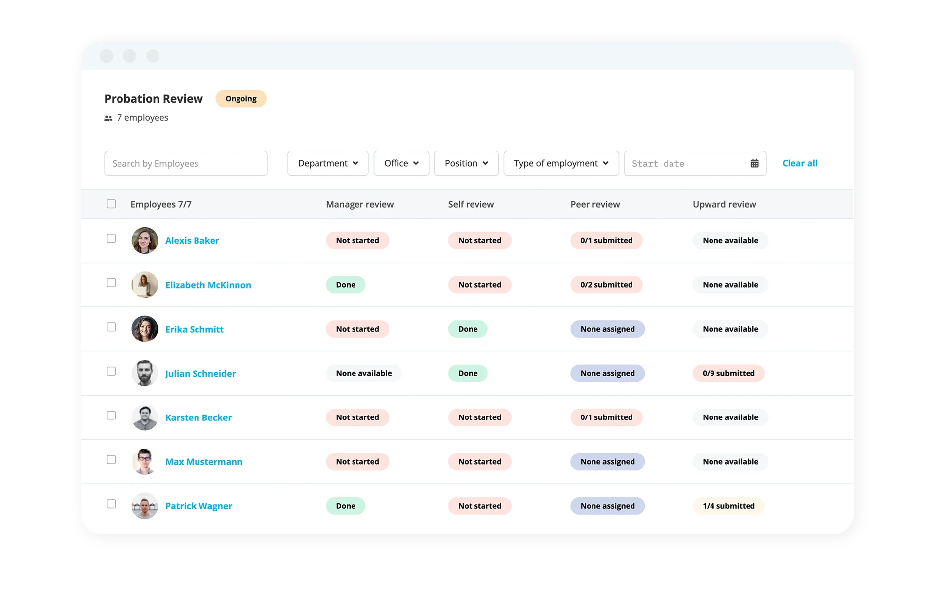The height and width of the screenshot is (605, 948).
Task: Click the Clear all link
Action: [x=799, y=163]
